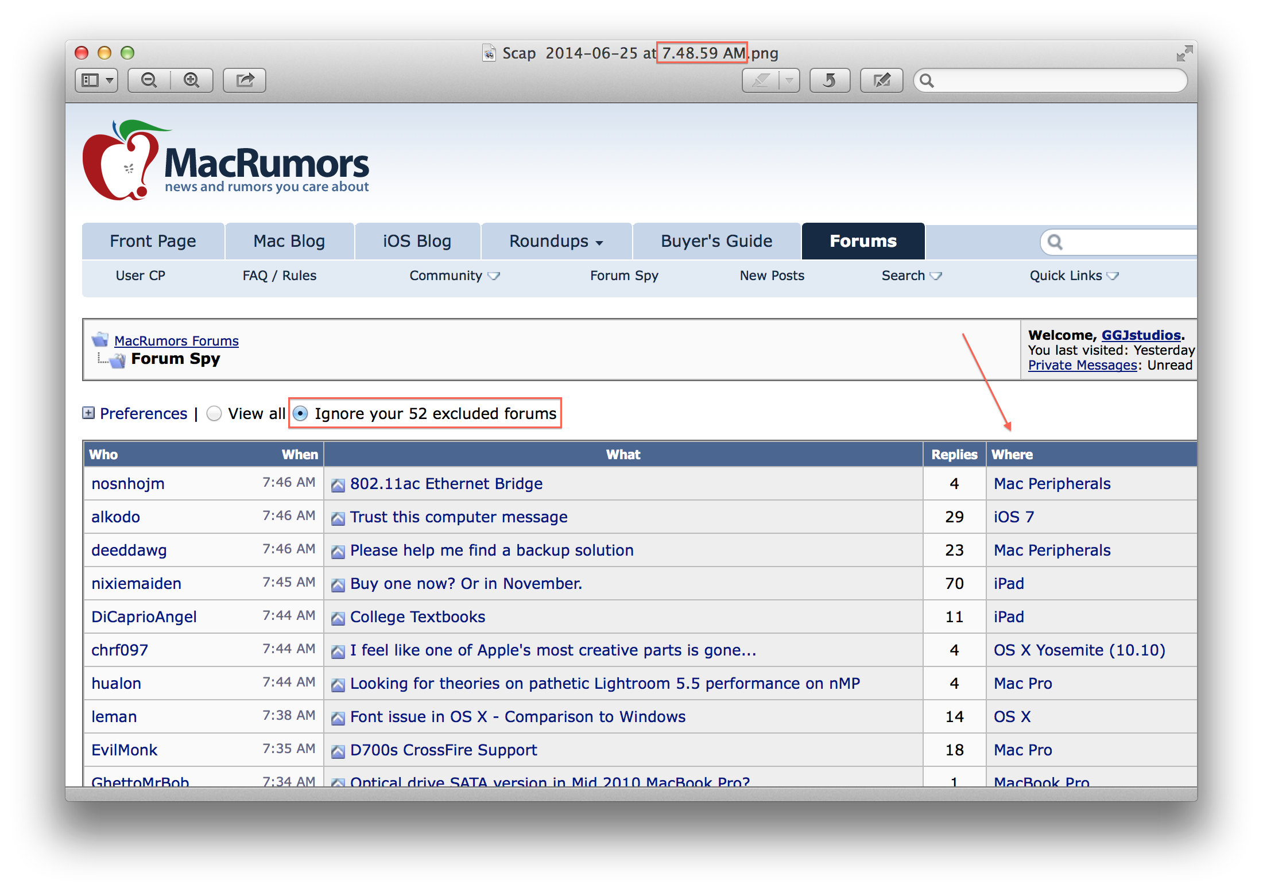Go to the OS X Yosemite (10.10) forum
Viewport: 1263px width, 892px height.
tap(1079, 650)
